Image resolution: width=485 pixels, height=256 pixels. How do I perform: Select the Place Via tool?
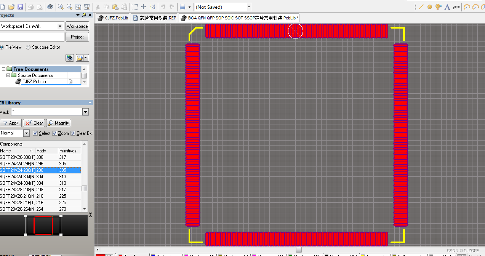[439, 7]
